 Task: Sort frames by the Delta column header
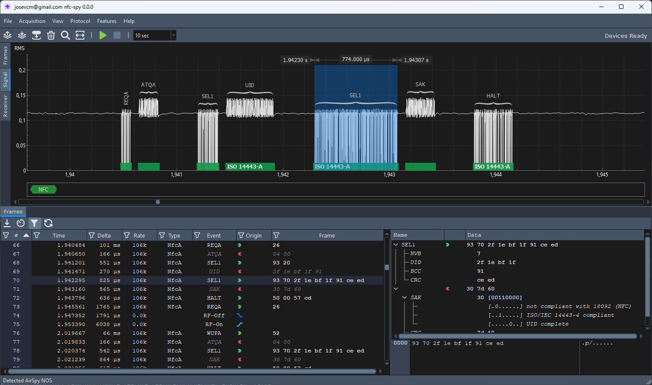[x=104, y=235]
